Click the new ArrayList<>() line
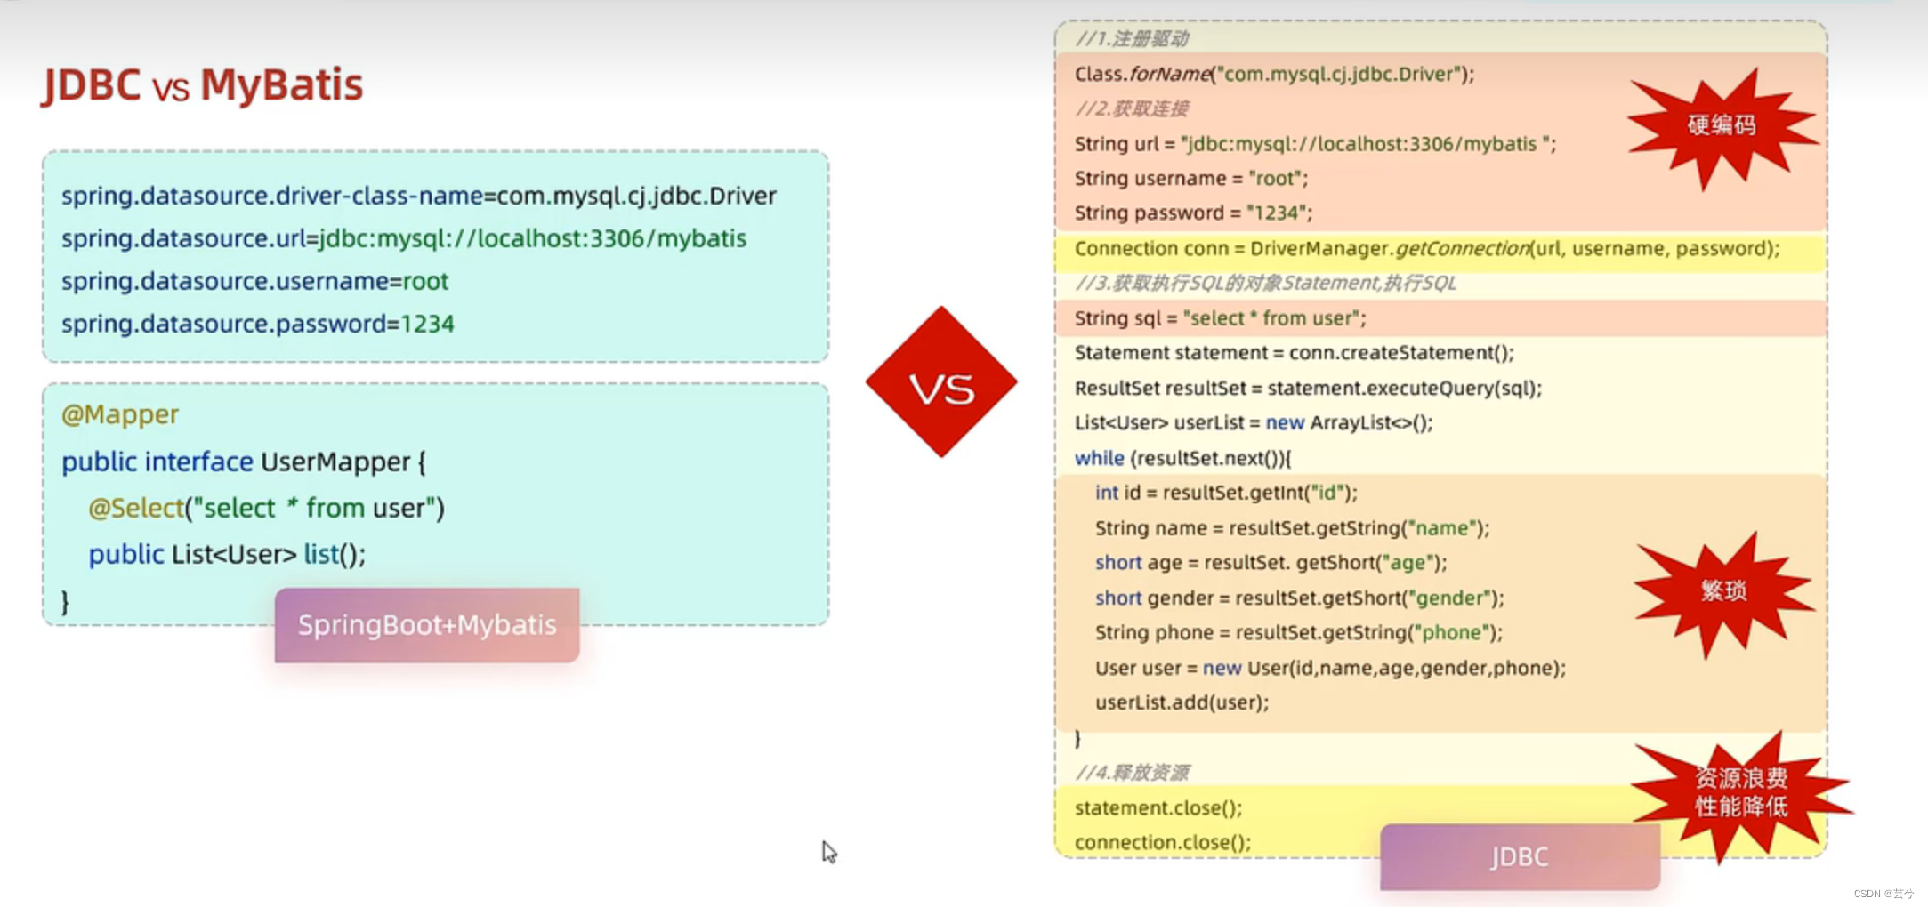Viewport: 1928px width, 907px height. click(x=1254, y=423)
